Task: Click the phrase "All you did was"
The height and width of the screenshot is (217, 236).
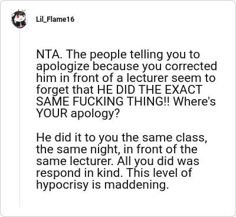Action: [x=158, y=161]
